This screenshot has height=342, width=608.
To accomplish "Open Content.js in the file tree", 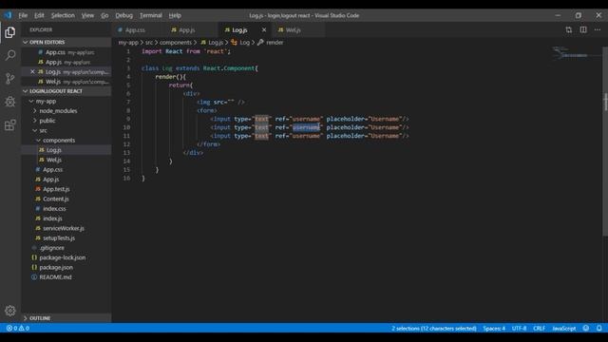I will (x=66, y=199).
